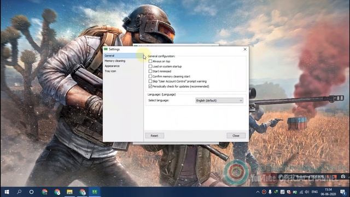The image size is (350, 197).
Task: Toggle Skip User Account Control prompt warning
Action: click(150, 82)
